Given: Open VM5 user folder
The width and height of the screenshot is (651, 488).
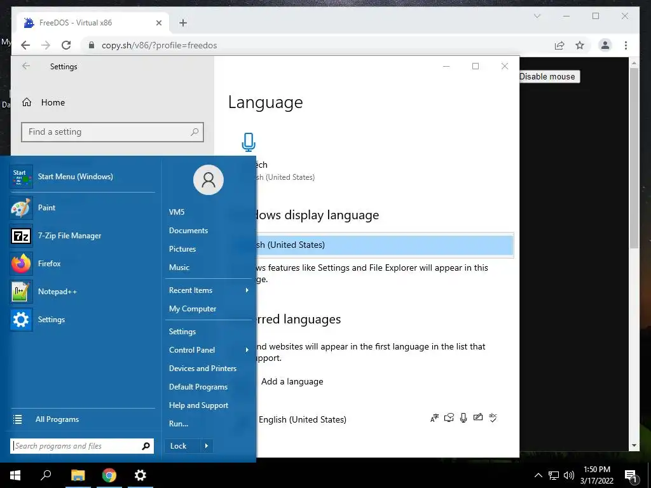Looking at the screenshot, I should click(x=177, y=212).
